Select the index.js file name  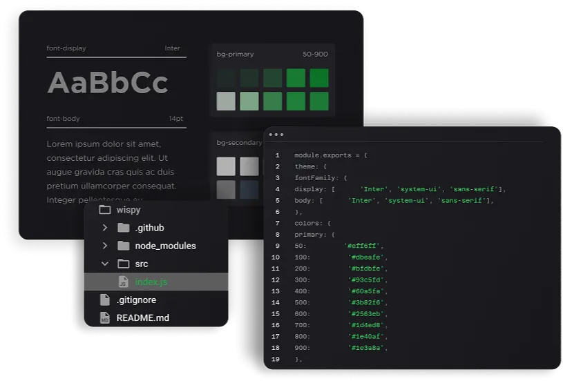click(x=151, y=282)
